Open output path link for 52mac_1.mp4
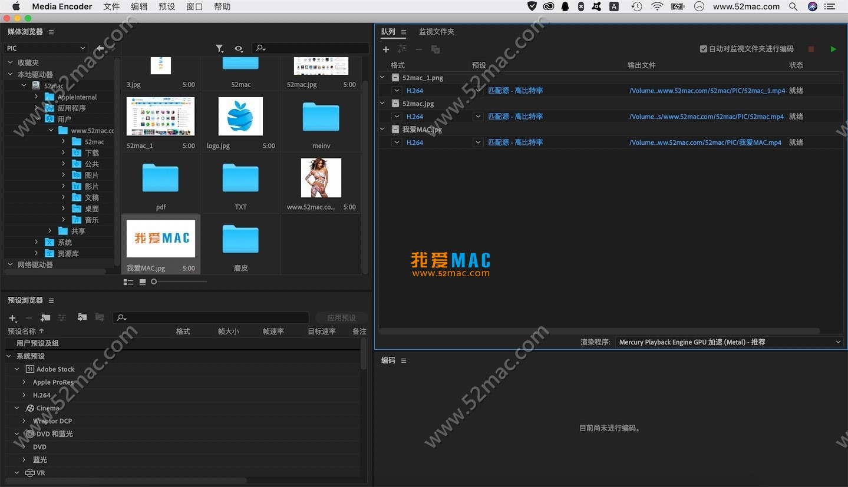Screen dimensions: 848x487 [x=707, y=91]
